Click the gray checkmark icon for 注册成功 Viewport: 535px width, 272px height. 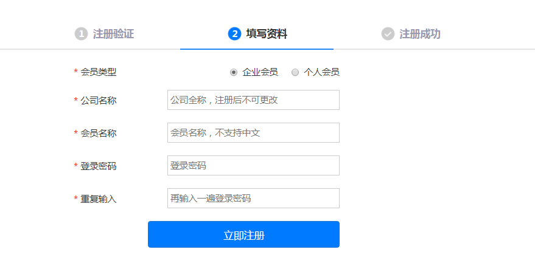coord(388,33)
